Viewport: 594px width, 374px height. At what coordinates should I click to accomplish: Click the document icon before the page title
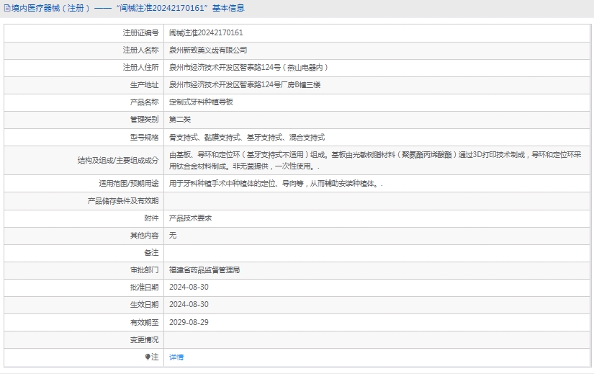point(6,9)
